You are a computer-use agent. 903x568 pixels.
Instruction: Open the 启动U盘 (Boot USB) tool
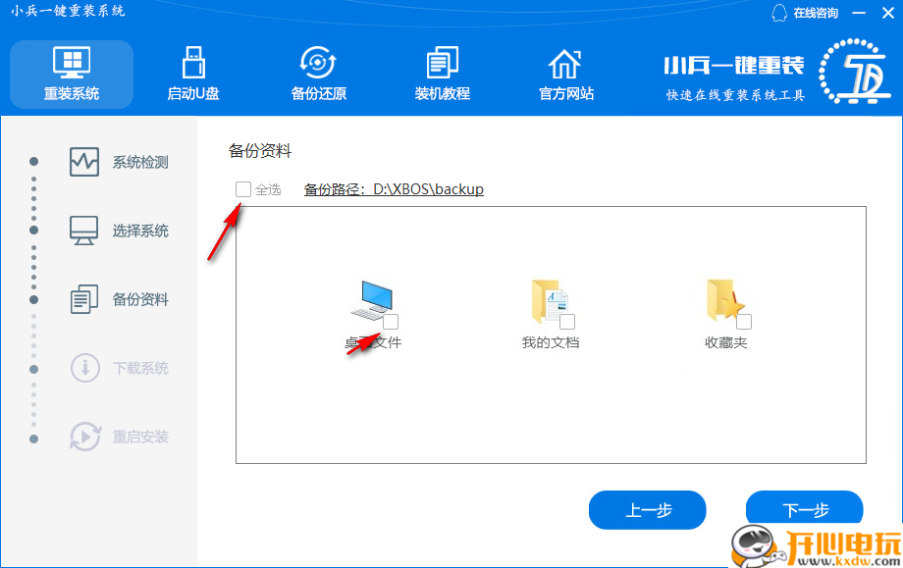coord(192,74)
